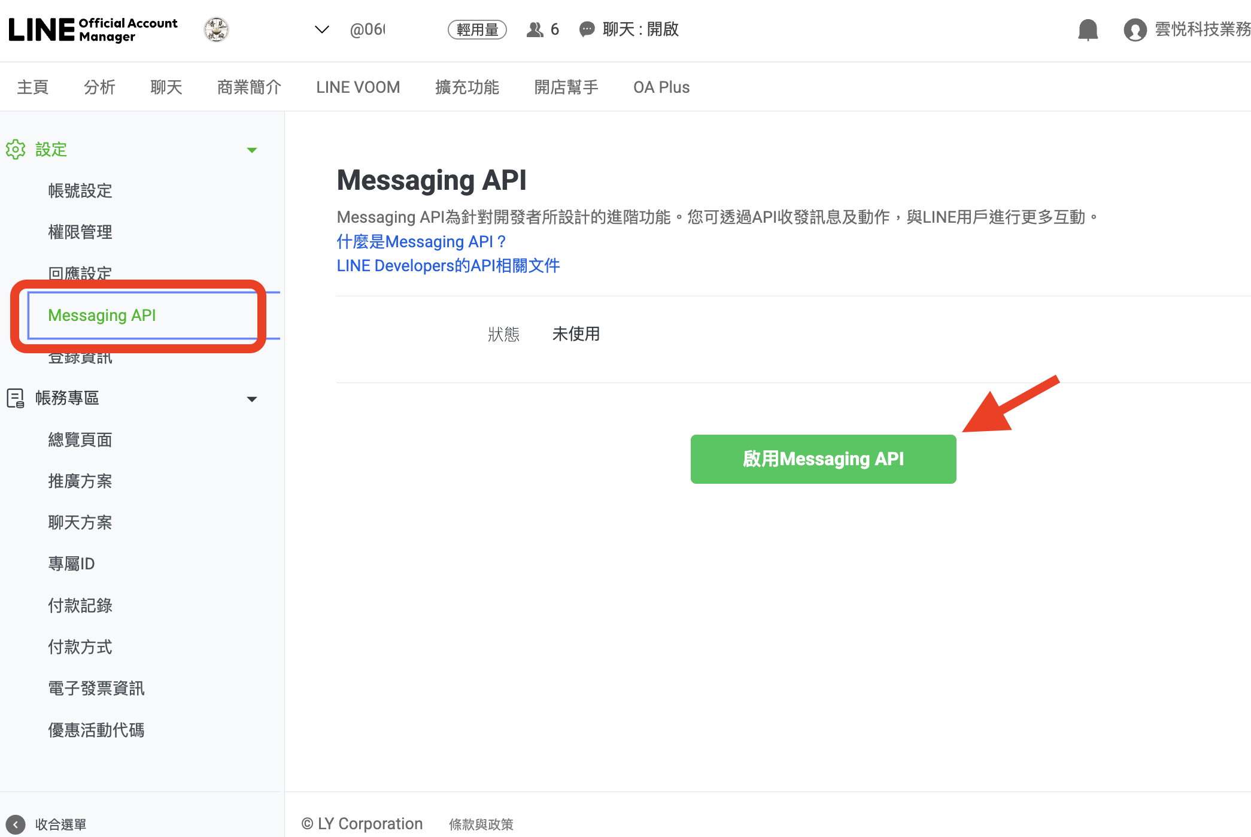Open the 聊天 tab
The image size is (1251, 837).
(x=166, y=87)
